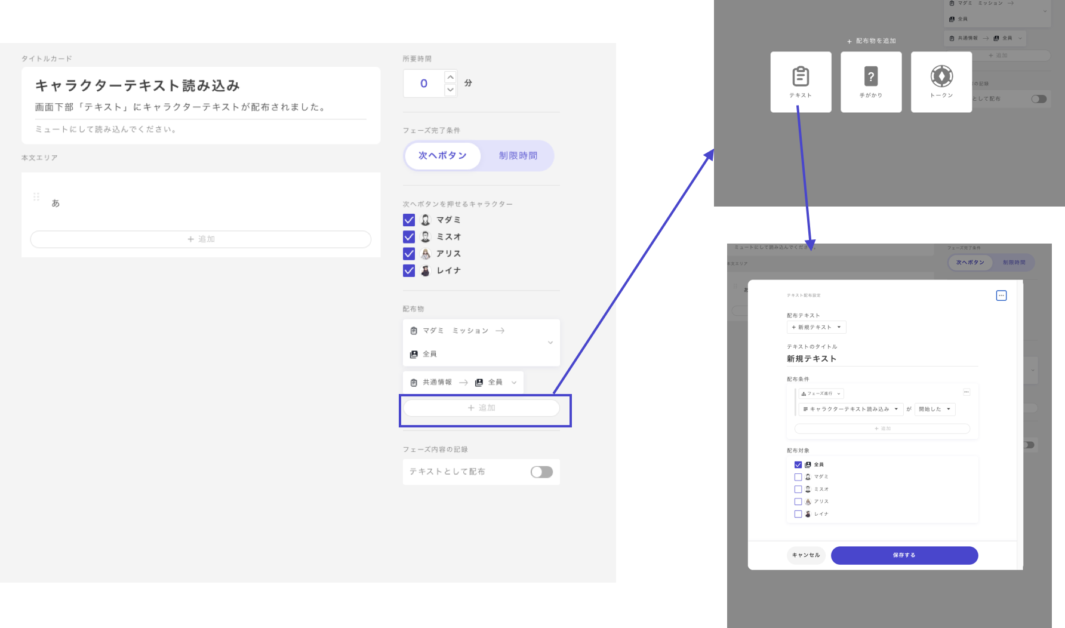This screenshot has height=628, width=1065.
Task: Choose the 手がかり question mark card
Action: point(871,81)
